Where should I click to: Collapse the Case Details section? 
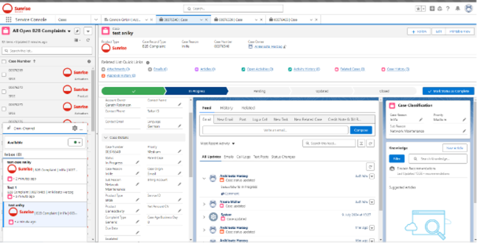tap(105, 138)
